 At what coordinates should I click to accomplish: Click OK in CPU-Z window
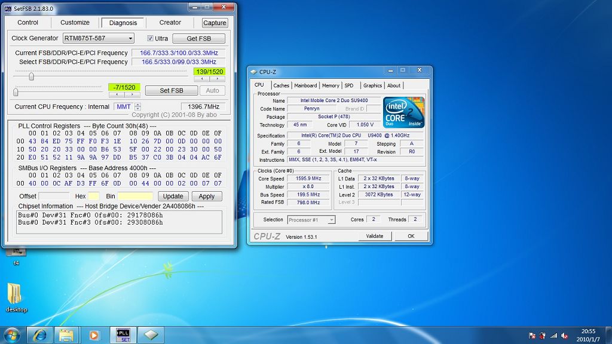click(411, 236)
